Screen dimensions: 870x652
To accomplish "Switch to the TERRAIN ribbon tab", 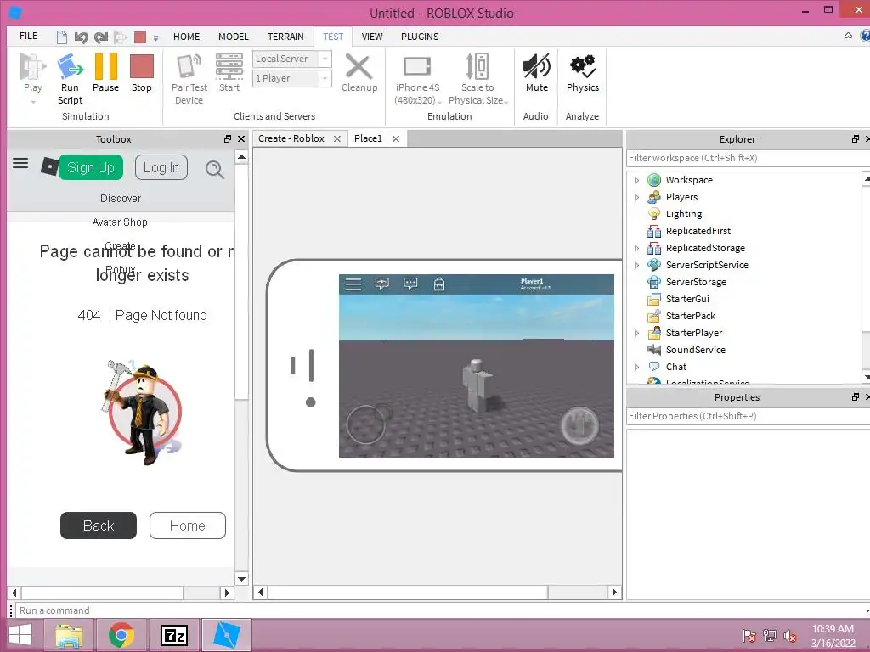I will pyautogui.click(x=285, y=37).
